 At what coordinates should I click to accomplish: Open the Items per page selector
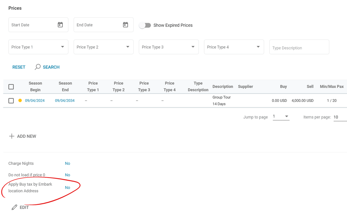tap(340, 117)
